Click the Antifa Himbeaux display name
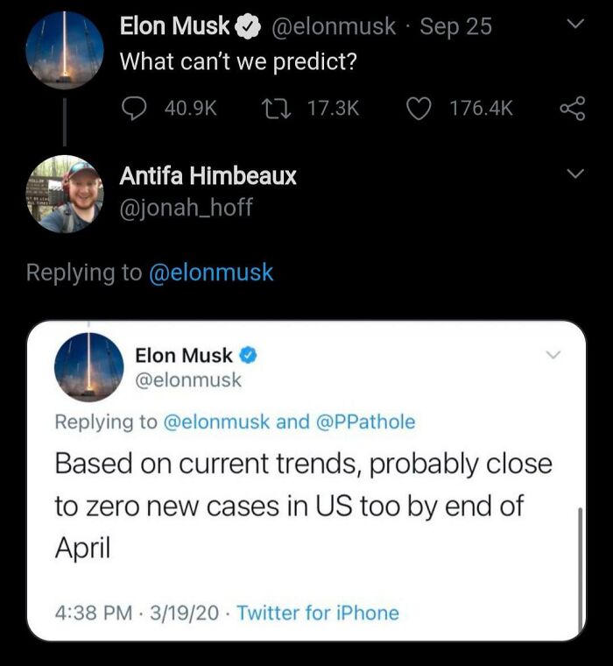 pyautogui.click(x=208, y=176)
